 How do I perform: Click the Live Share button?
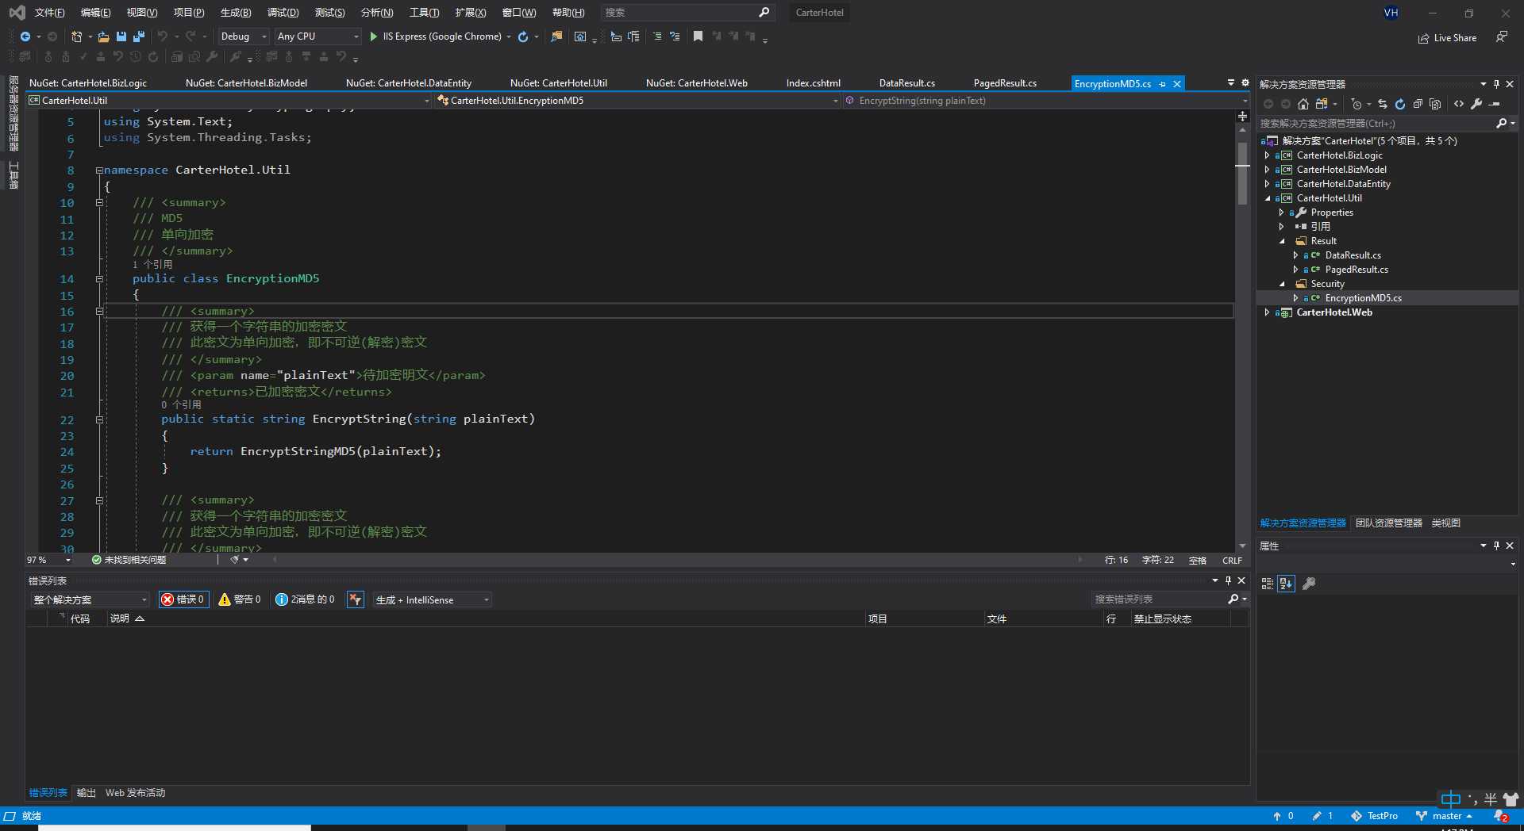click(1447, 38)
